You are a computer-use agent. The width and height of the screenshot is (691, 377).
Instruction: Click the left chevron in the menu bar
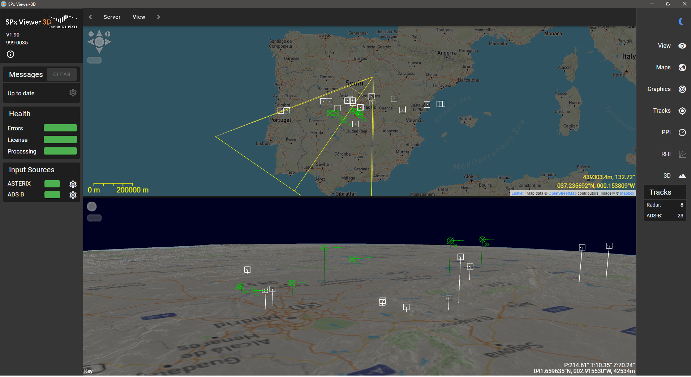point(90,17)
